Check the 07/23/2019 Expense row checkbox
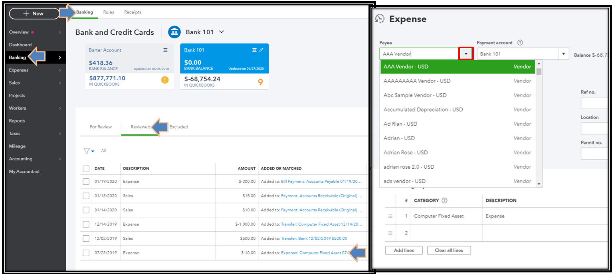 [x=86, y=253]
